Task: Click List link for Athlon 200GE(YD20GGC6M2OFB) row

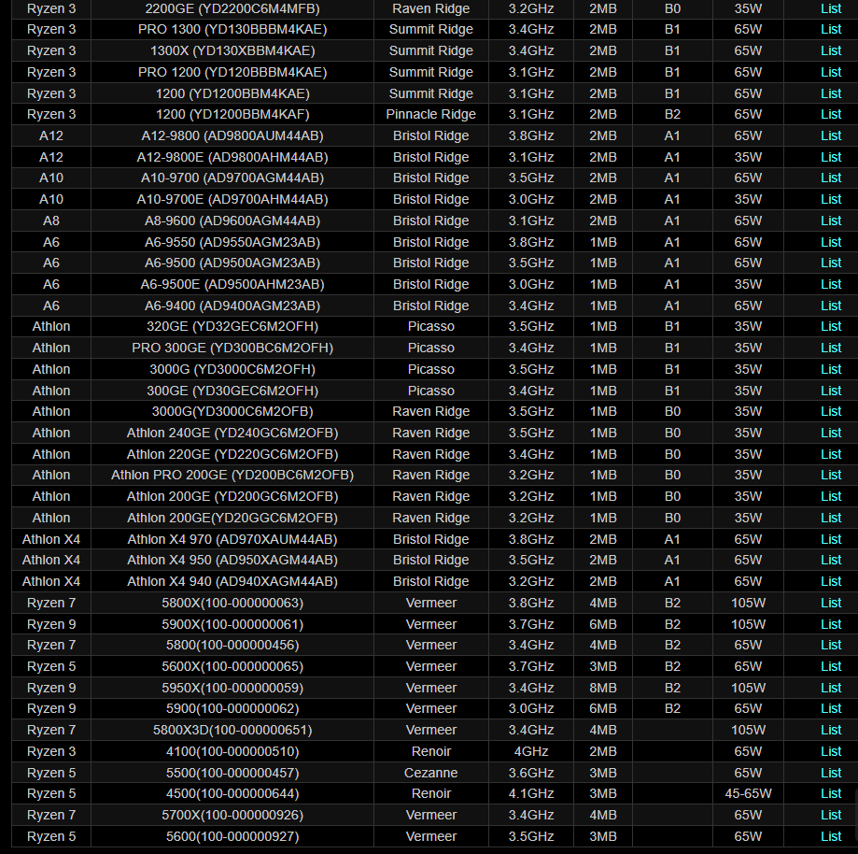Action: [831, 518]
